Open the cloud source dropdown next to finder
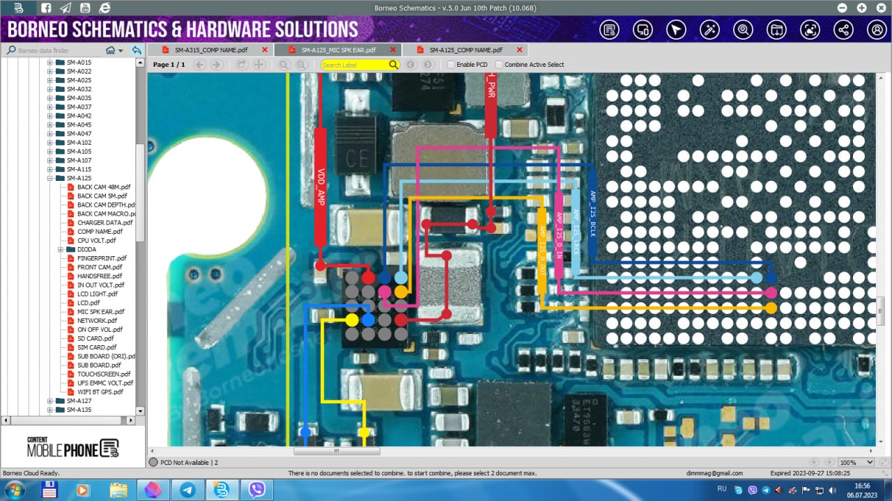Image resolution: width=892 pixels, height=501 pixels. point(114,51)
